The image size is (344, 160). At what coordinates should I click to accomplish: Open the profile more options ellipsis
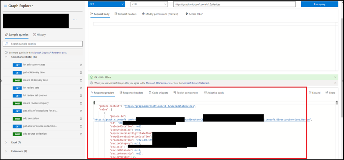click(x=75, y=20)
